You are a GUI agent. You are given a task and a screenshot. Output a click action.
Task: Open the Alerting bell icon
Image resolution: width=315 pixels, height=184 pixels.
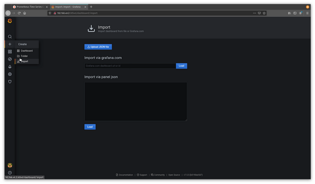(x=10, y=67)
